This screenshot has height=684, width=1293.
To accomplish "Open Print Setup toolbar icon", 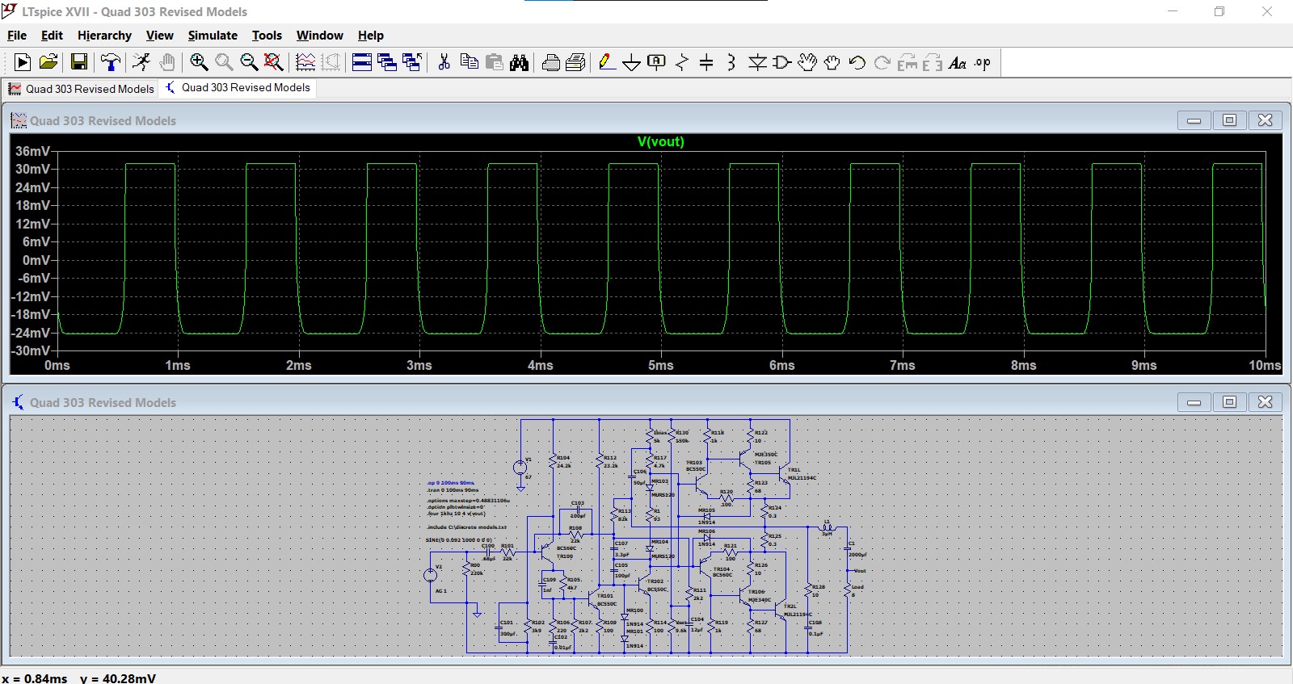I will (x=576, y=62).
